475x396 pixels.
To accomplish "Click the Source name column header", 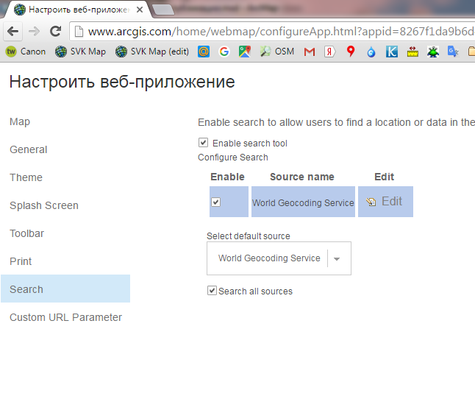I will pyautogui.click(x=302, y=177).
